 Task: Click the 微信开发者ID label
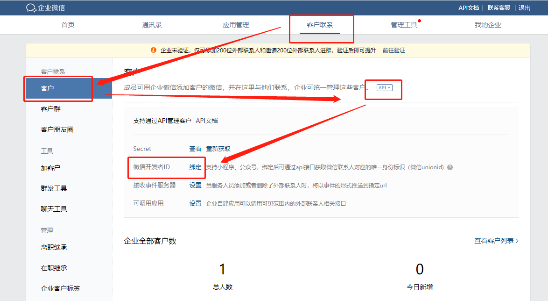151,167
